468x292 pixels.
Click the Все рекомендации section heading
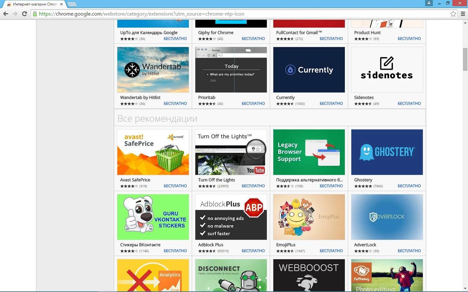point(157,119)
